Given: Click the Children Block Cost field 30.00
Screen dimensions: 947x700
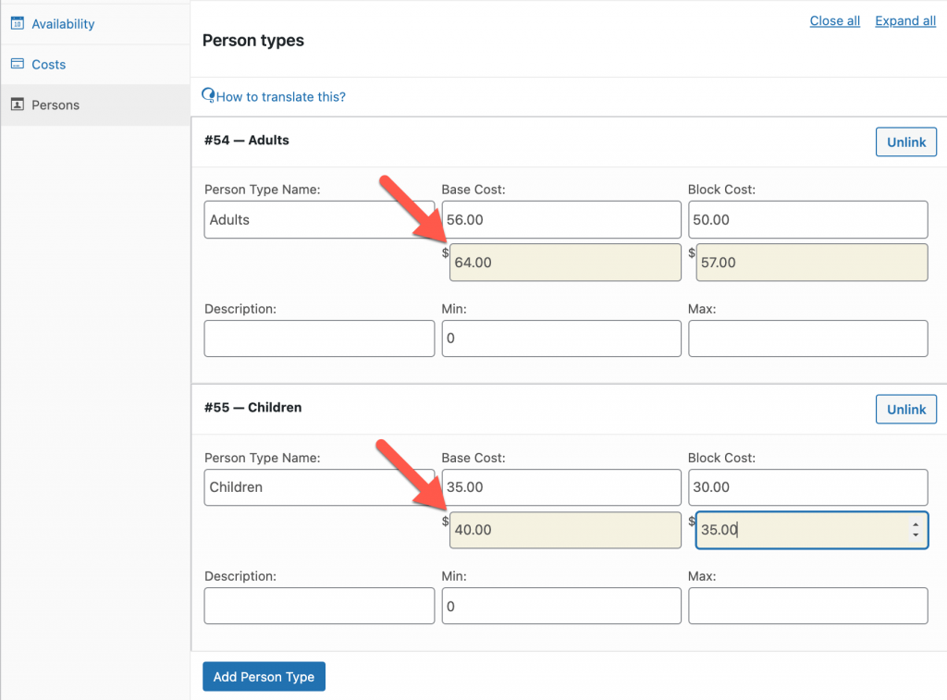Looking at the screenshot, I should 808,487.
